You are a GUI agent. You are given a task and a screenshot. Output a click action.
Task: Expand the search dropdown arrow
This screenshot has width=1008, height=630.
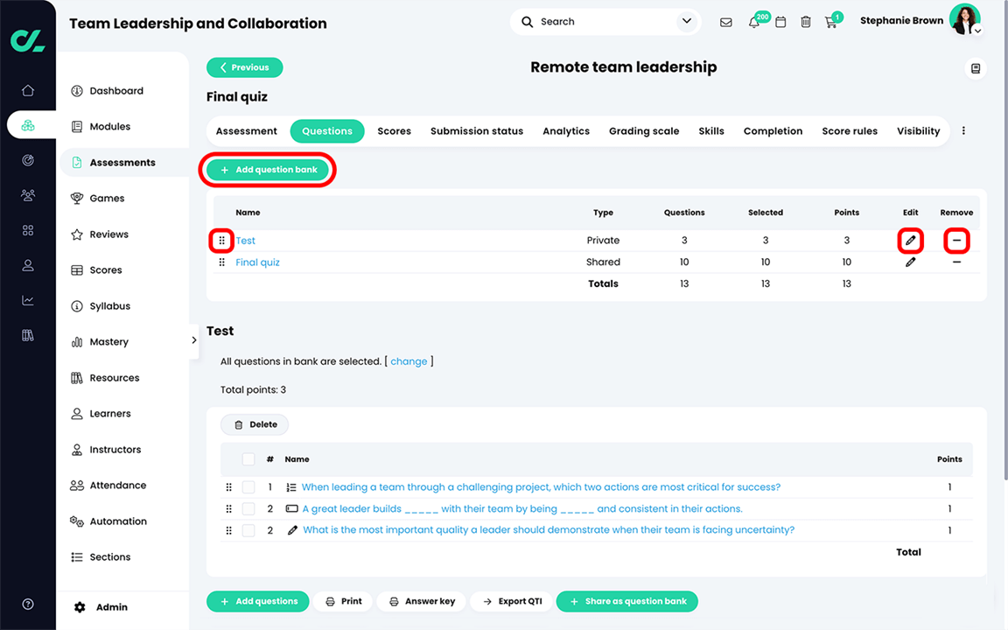coord(687,21)
